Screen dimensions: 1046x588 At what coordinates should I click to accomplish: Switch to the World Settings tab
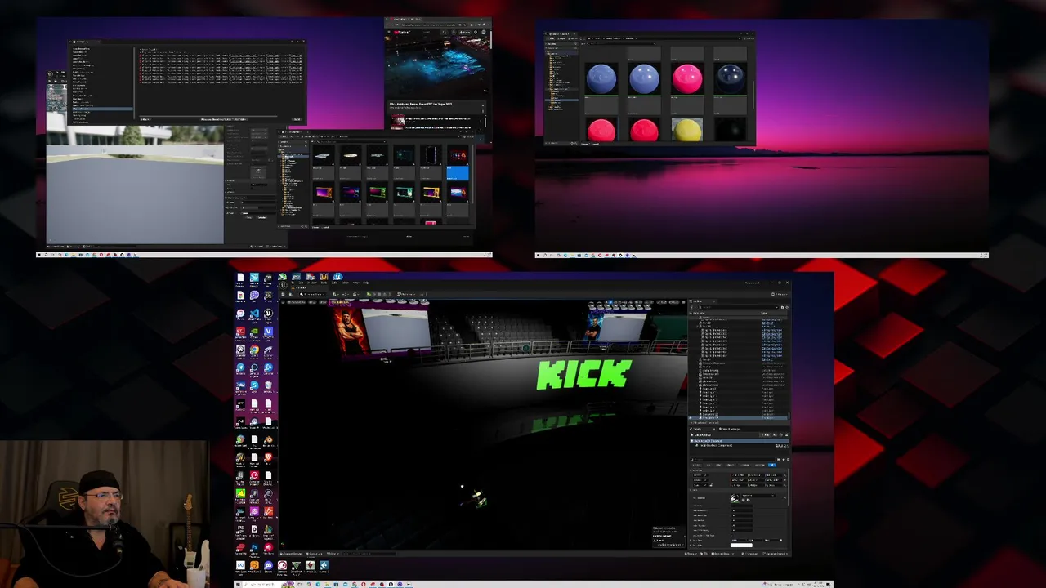pos(731,429)
